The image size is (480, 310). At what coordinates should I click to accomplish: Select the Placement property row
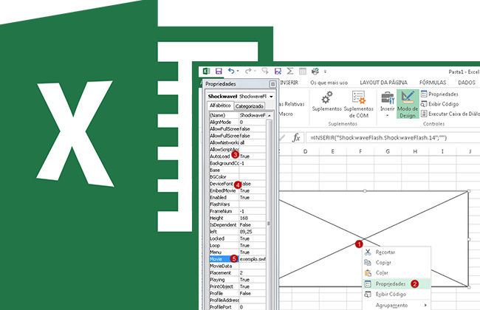237,272
